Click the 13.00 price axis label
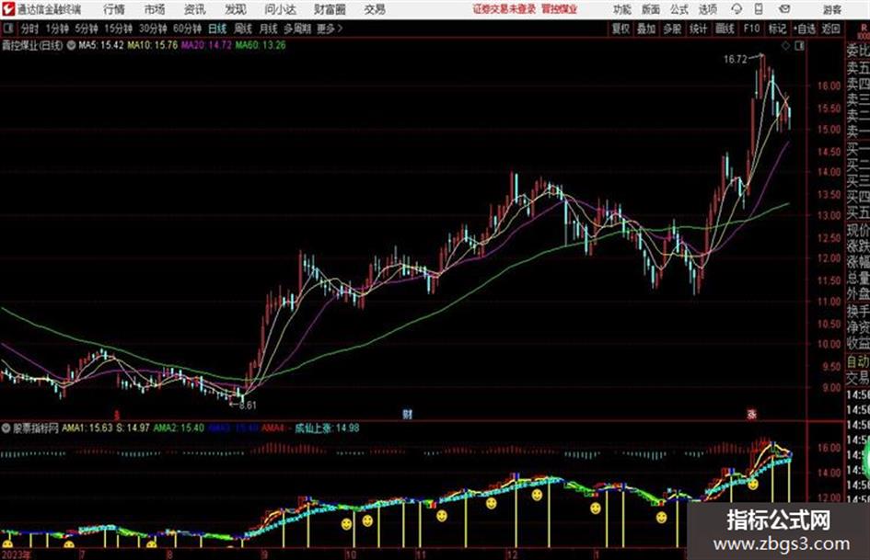The height and width of the screenshot is (560, 870). coord(829,216)
